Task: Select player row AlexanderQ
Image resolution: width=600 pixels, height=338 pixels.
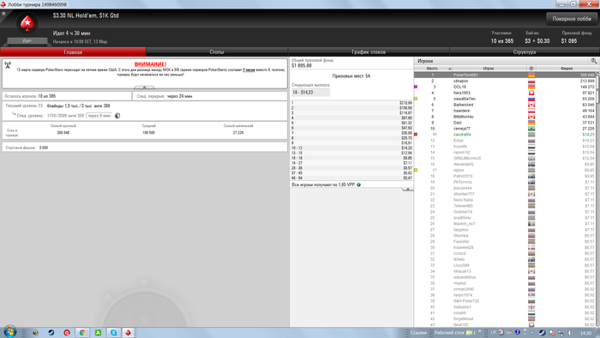Action: pyautogui.click(x=505, y=164)
